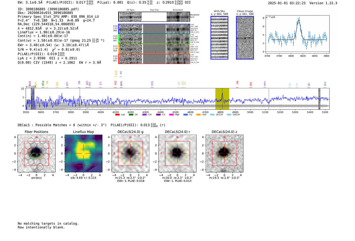Select the orange-bordered fiber spectrum row
This screenshot has width=355, height=241.
click(154, 49)
